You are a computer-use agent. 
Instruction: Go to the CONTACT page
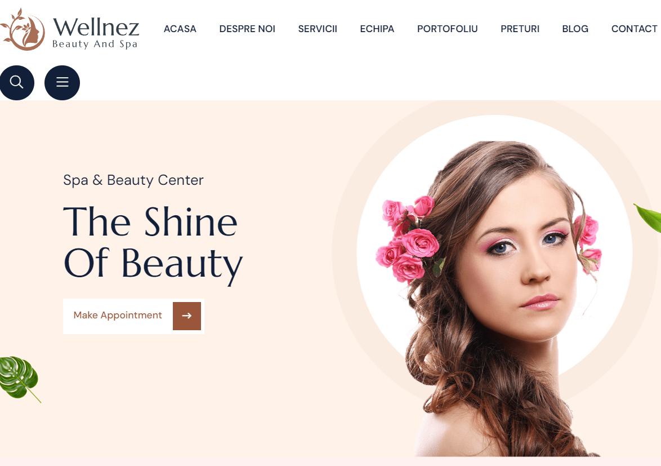point(634,29)
